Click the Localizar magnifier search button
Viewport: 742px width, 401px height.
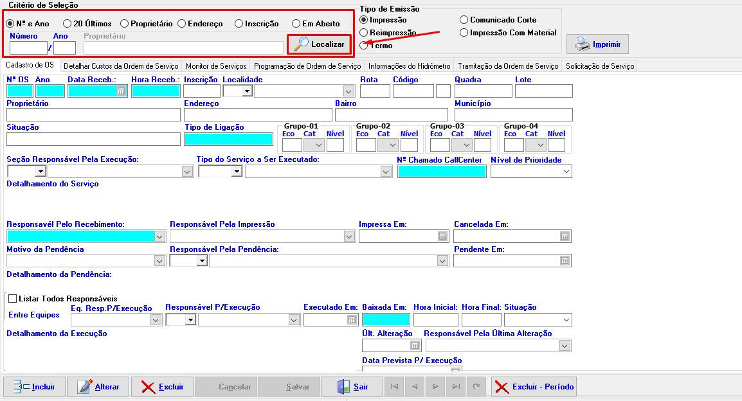click(320, 44)
